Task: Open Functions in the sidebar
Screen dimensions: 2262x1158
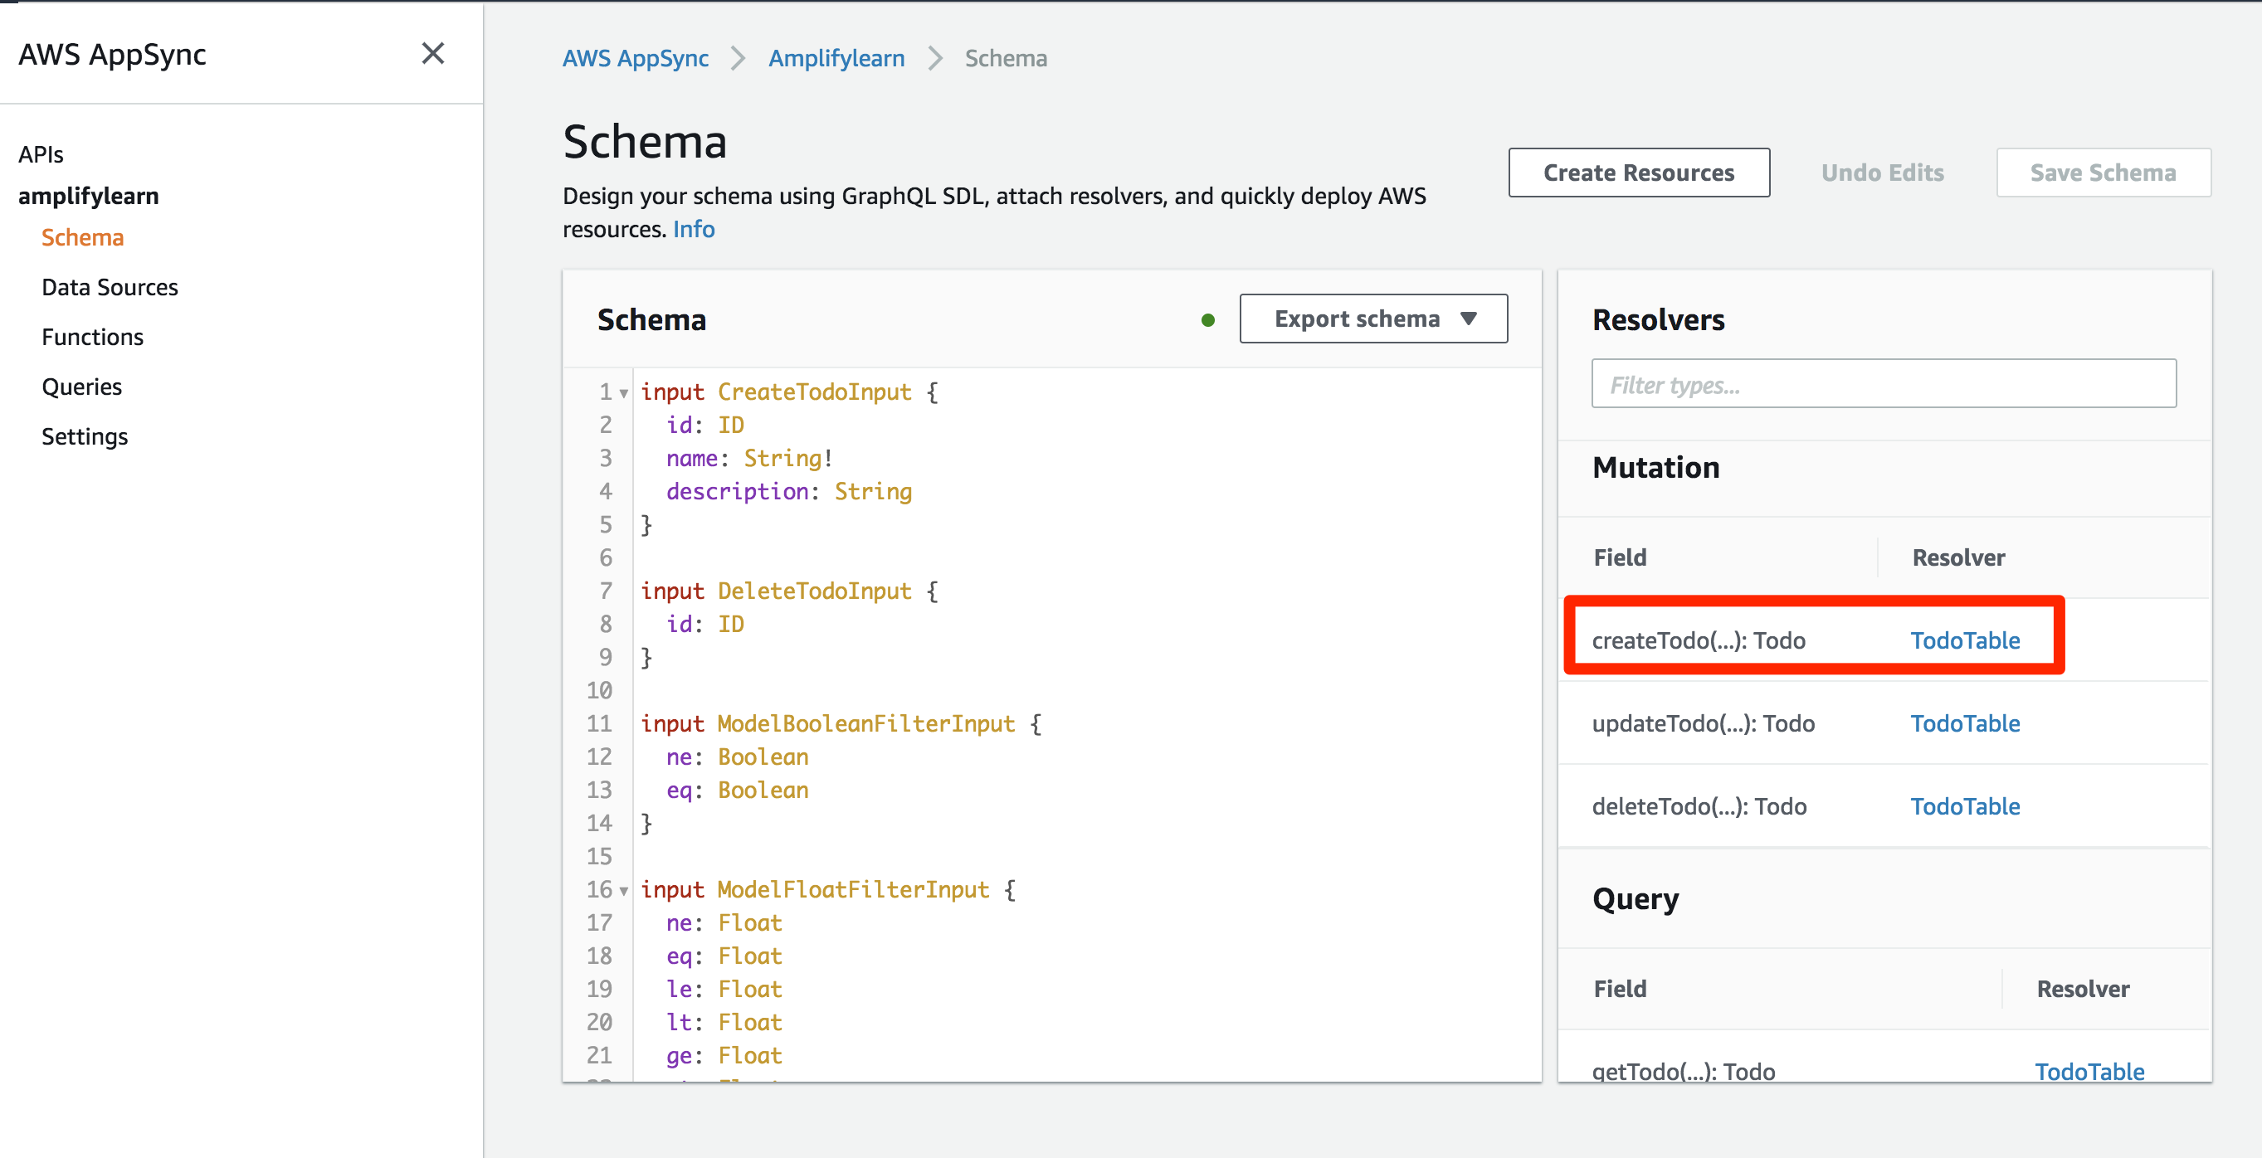Action: click(x=92, y=337)
